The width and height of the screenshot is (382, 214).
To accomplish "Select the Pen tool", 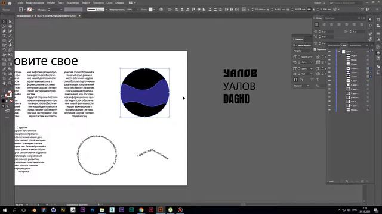I will (4, 31).
